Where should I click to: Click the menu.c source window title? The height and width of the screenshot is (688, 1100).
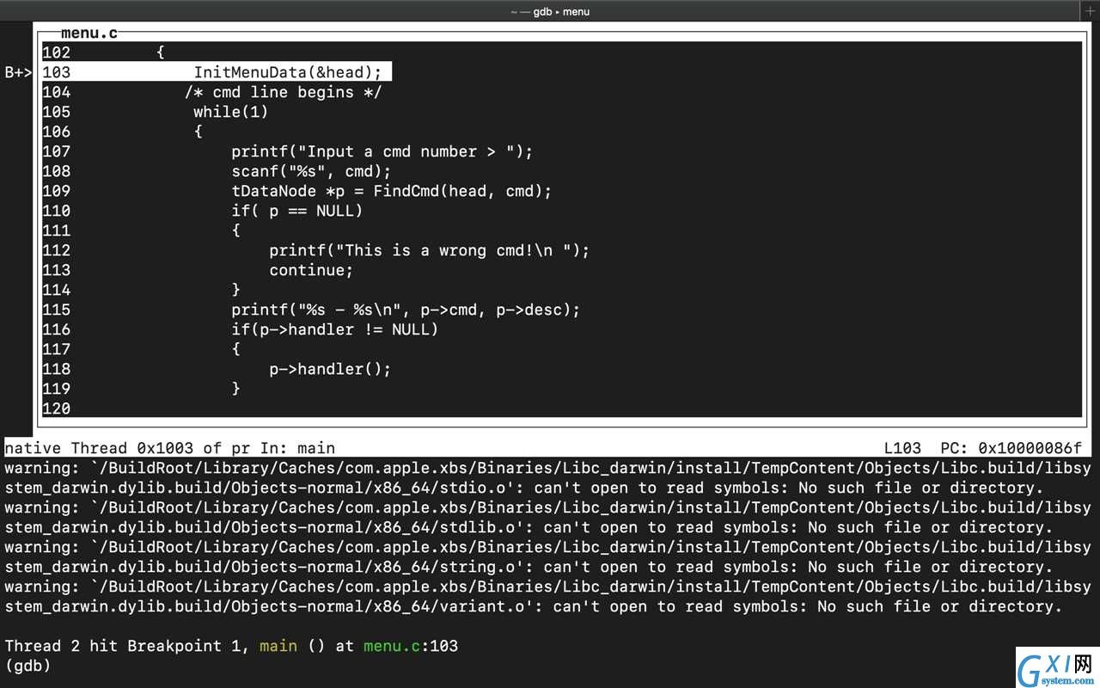[x=89, y=34]
